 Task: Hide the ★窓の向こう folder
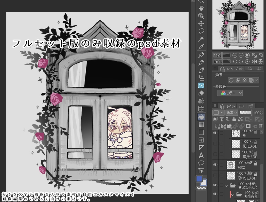pyautogui.click(x=215, y=185)
